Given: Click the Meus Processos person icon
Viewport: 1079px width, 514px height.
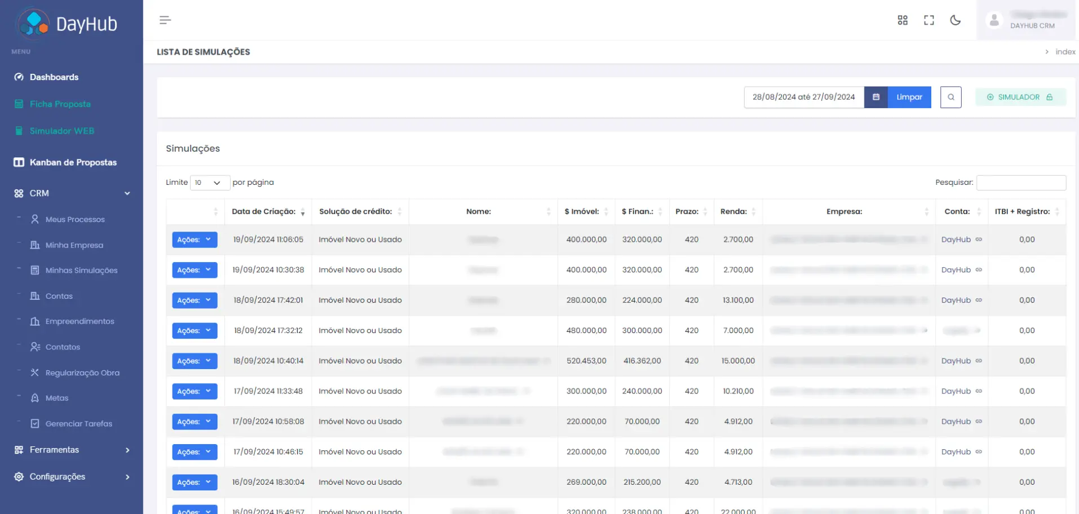Looking at the screenshot, I should pos(35,219).
